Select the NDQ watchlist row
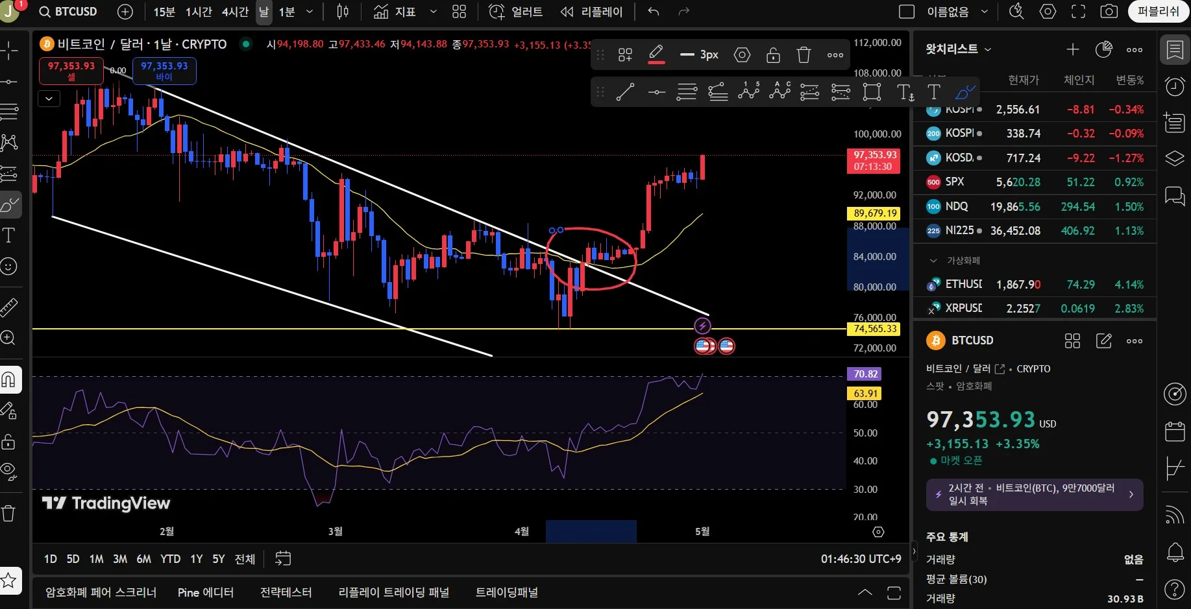The image size is (1191, 609). 1035,206
